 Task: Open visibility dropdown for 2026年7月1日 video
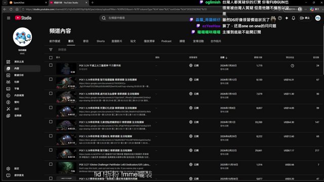click(194, 122)
